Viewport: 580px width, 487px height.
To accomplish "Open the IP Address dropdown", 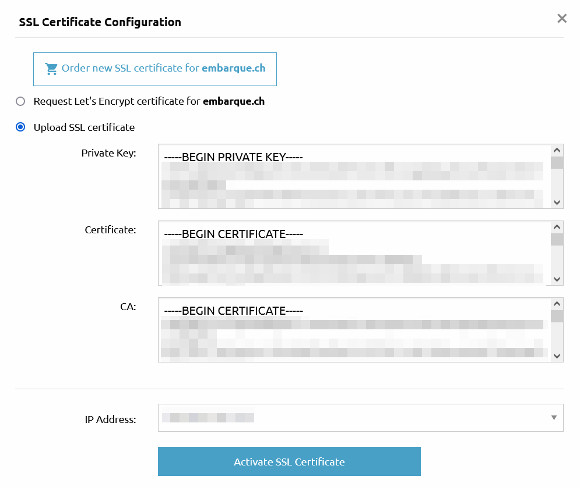I will pos(361,418).
